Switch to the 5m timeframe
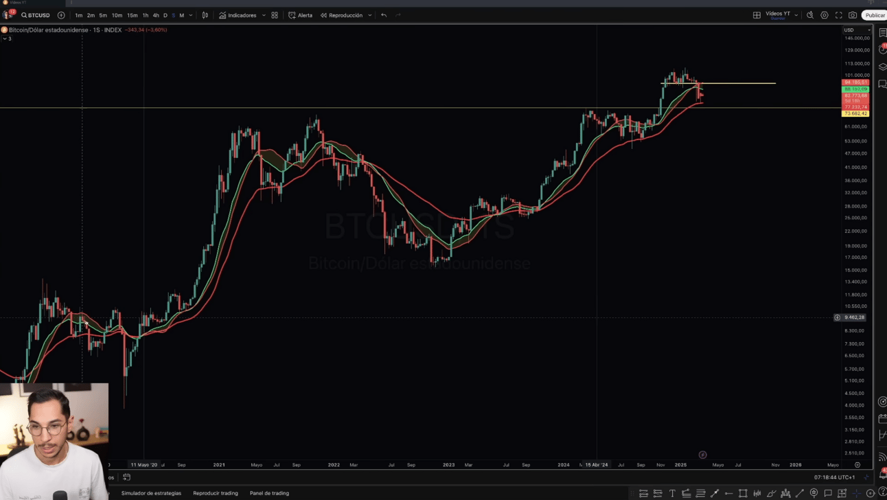The image size is (887, 500). click(103, 15)
